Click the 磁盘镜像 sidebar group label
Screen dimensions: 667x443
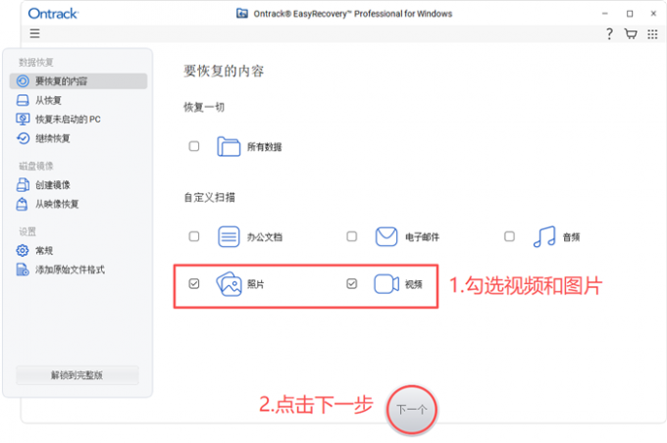pyautogui.click(x=35, y=166)
